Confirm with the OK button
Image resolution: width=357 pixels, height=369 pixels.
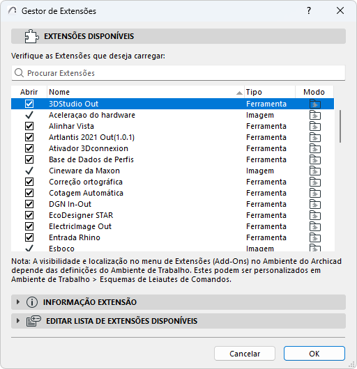tap(314, 354)
